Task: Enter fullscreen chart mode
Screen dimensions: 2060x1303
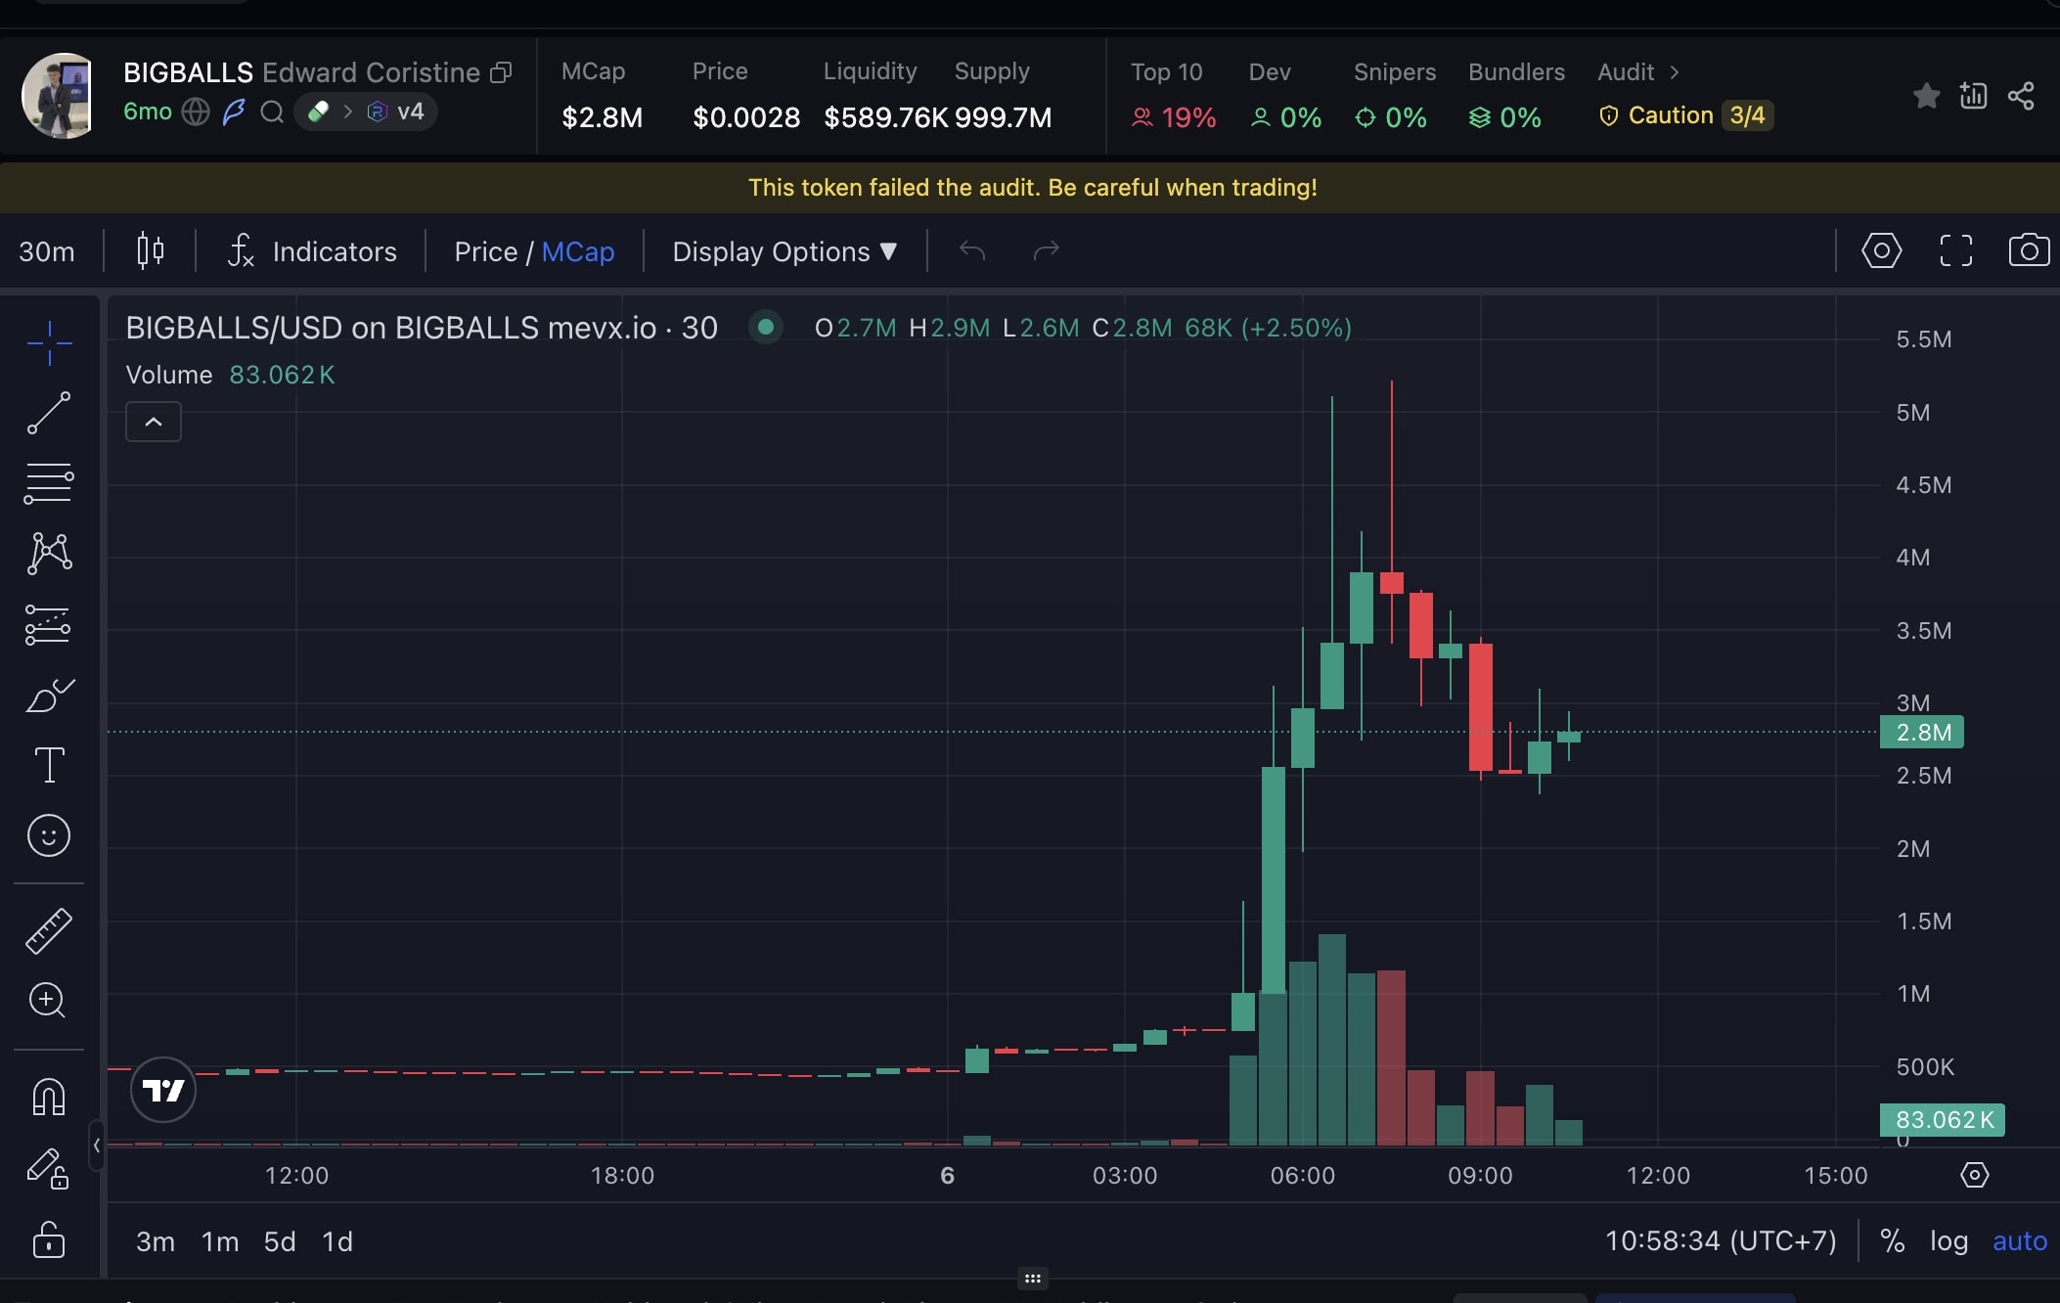Action: (1955, 250)
